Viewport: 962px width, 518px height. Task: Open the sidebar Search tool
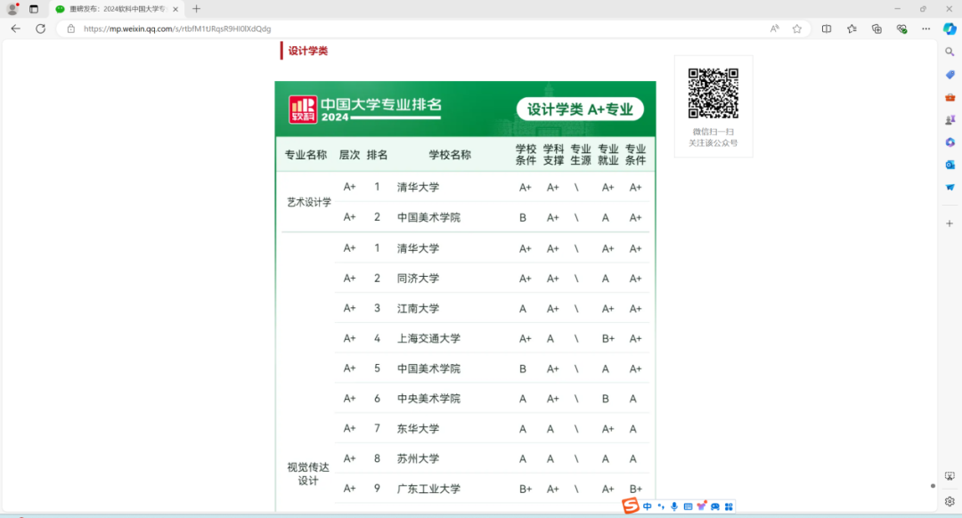click(950, 53)
